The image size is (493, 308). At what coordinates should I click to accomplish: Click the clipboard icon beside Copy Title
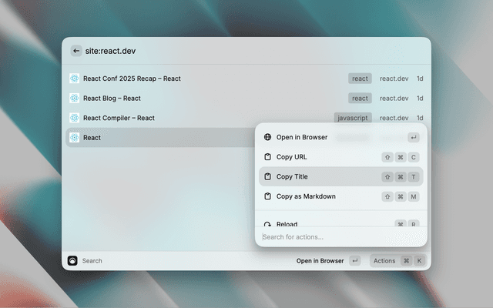coord(267,176)
